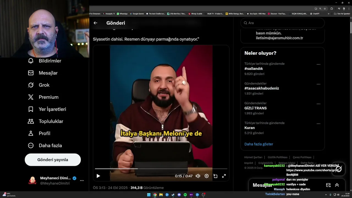Image resolution: width=352 pixels, height=198 pixels.
Task: Open the IMDb Ratings bookmark
Action: [235, 13]
